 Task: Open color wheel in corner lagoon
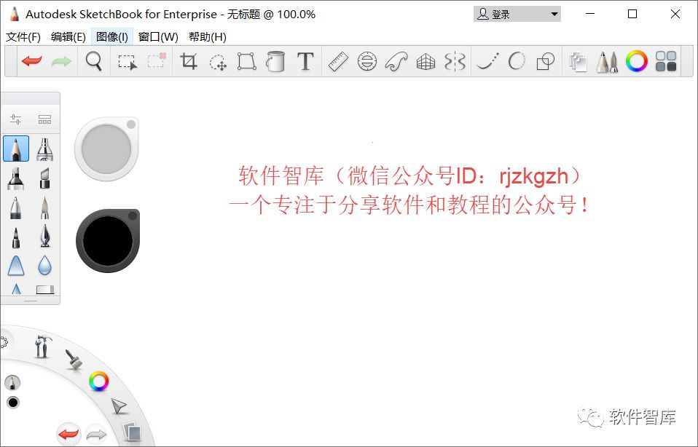click(98, 381)
